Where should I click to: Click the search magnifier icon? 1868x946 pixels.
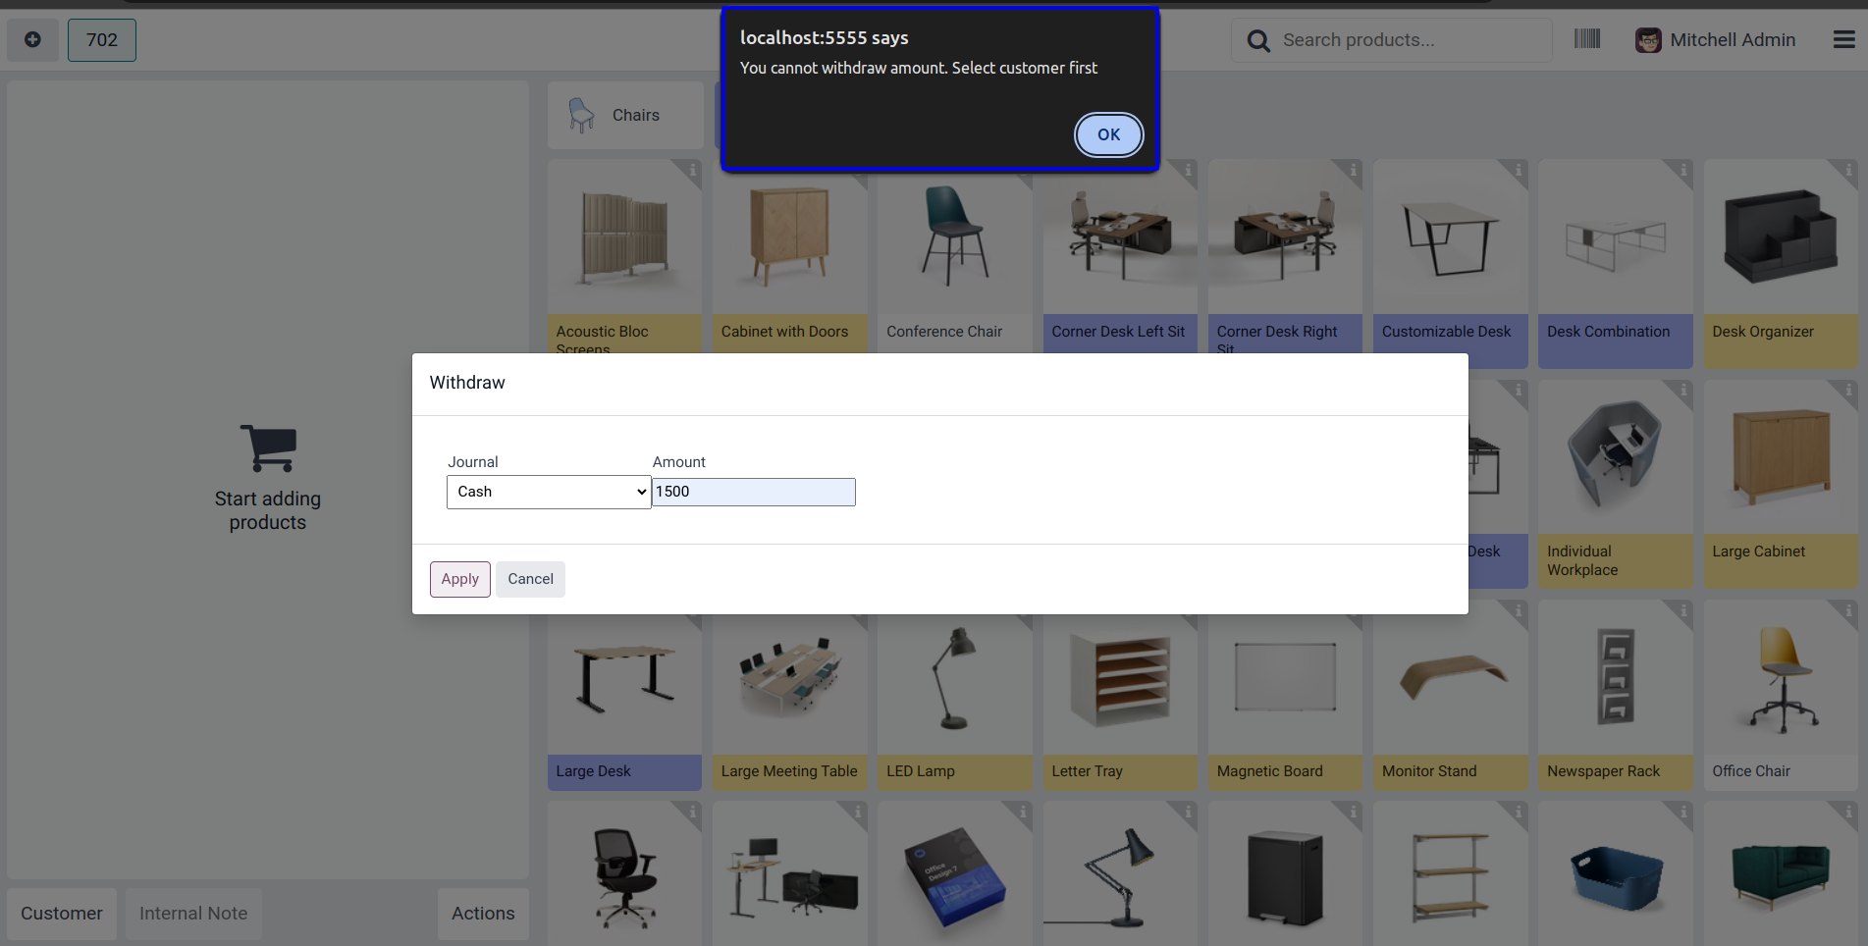pyautogui.click(x=1257, y=41)
